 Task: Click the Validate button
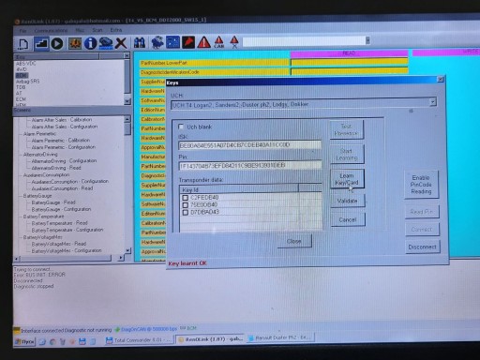[347, 201]
